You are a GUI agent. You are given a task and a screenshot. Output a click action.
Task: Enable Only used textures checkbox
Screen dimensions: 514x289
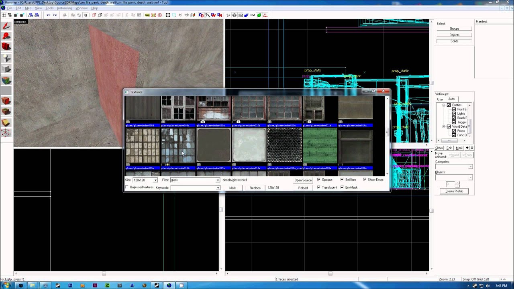(127, 187)
